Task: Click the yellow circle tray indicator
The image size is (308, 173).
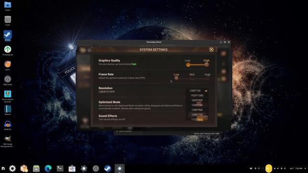Action: click(x=269, y=169)
